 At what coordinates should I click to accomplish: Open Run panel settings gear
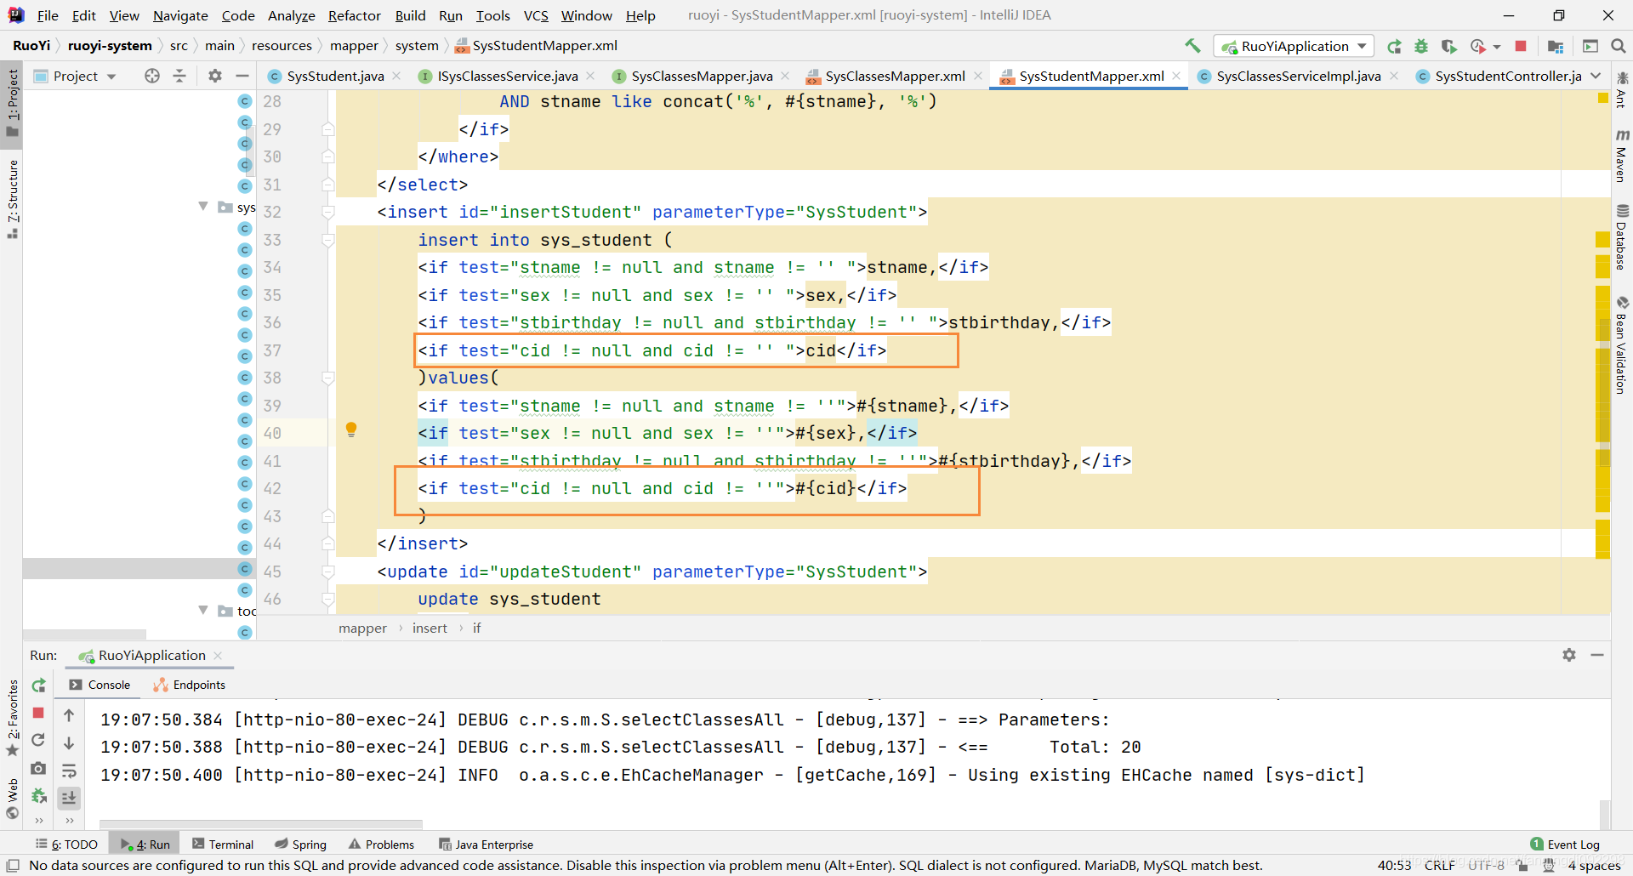click(x=1569, y=655)
